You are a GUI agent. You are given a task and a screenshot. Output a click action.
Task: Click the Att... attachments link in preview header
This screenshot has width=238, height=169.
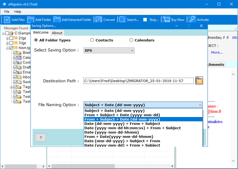click(x=235, y=38)
